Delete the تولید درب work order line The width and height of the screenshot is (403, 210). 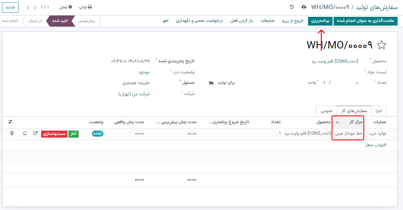click(12, 133)
